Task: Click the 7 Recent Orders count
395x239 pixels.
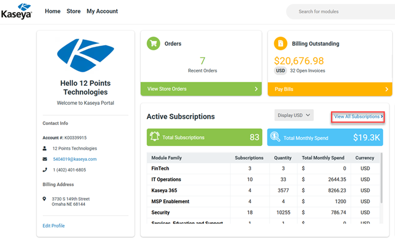Action: [x=203, y=61]
